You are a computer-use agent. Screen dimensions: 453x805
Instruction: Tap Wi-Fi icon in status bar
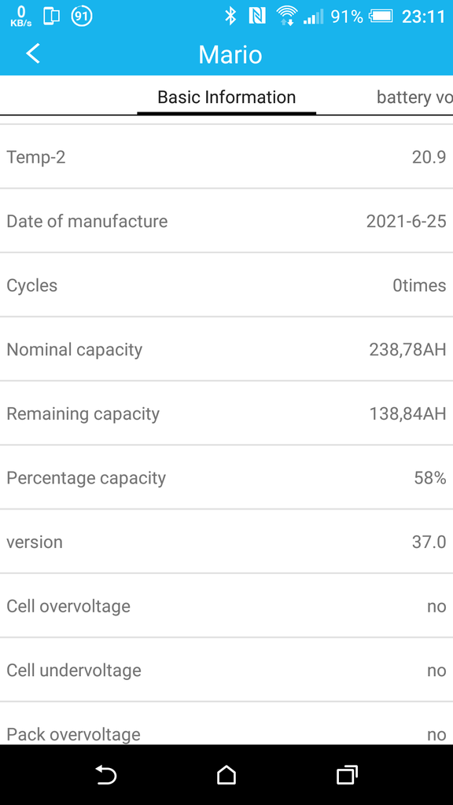[x=285, y=17]
